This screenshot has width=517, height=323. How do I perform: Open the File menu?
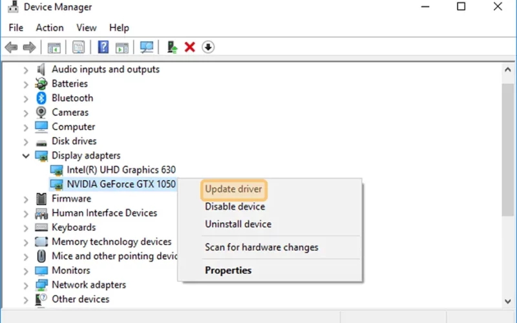[x=16, y=28]
